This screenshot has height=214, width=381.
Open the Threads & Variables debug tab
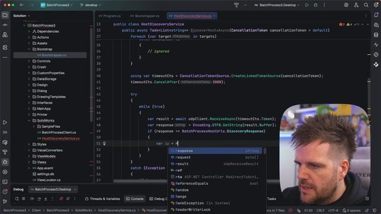tap(102, 199)
